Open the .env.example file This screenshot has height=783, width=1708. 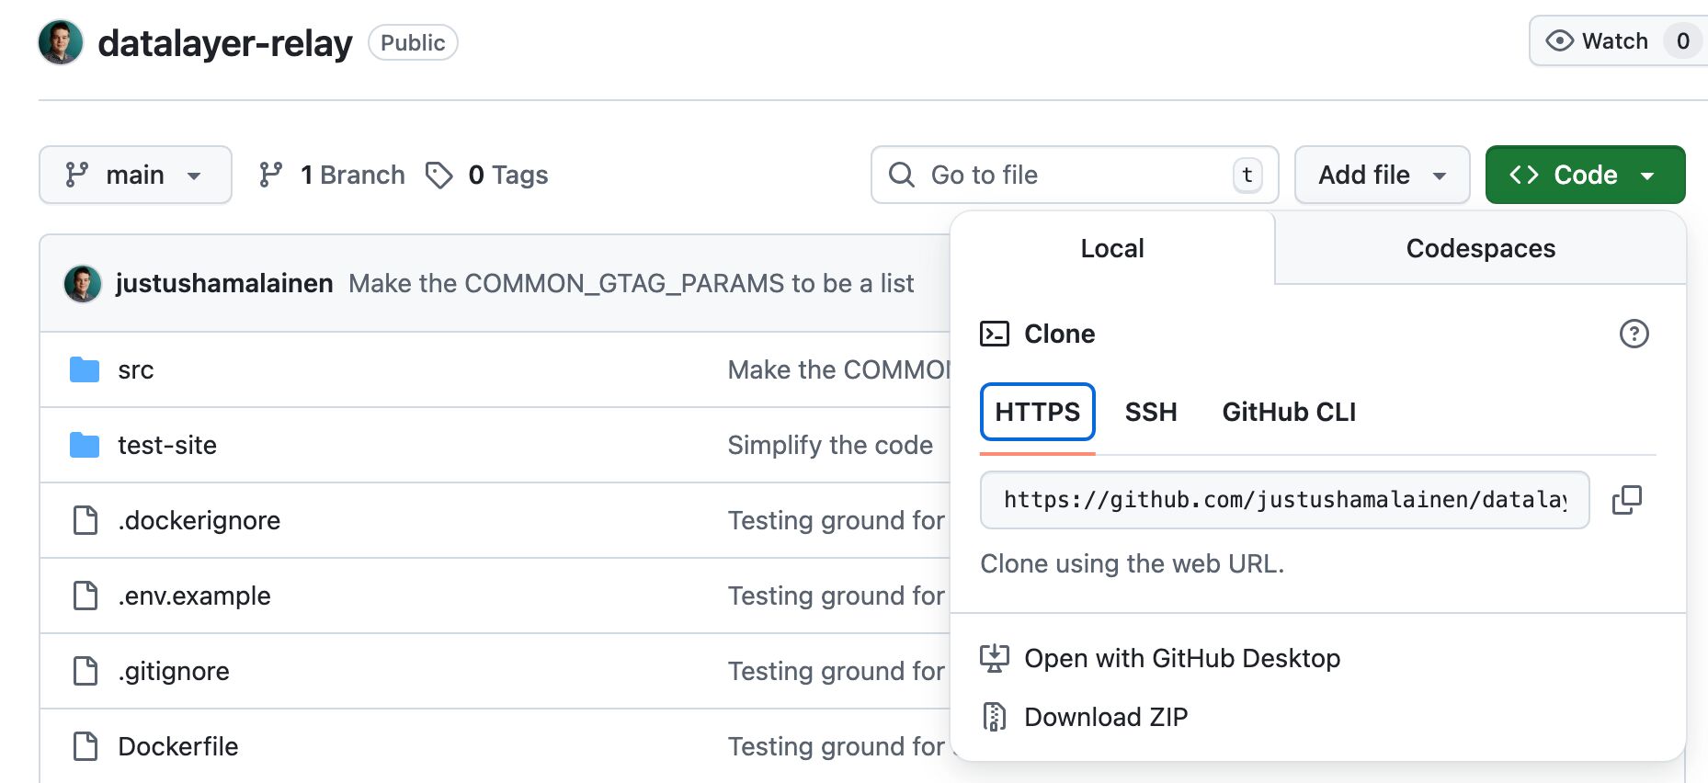click(194, 596)
